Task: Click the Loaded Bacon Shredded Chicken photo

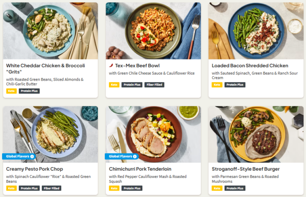Action: click(256, 31)
